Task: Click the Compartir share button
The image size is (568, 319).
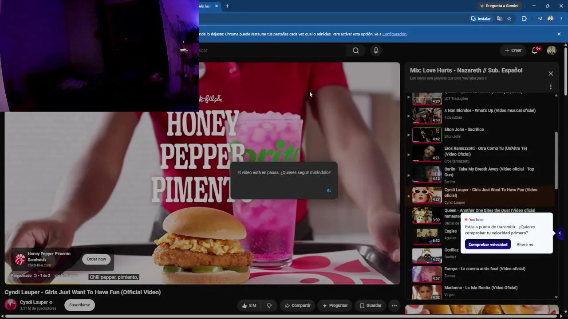Action: (297, 306)
